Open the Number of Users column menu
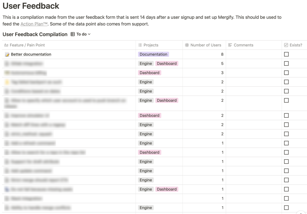The height and width of the screenshot is (214, 307). click(204, 45)
